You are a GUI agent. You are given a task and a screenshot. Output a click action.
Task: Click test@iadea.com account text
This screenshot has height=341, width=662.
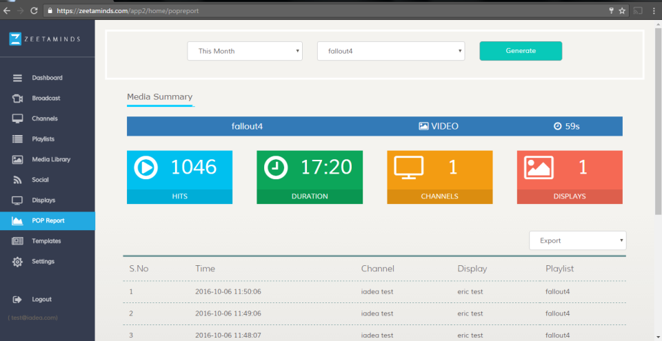[33, 318]
